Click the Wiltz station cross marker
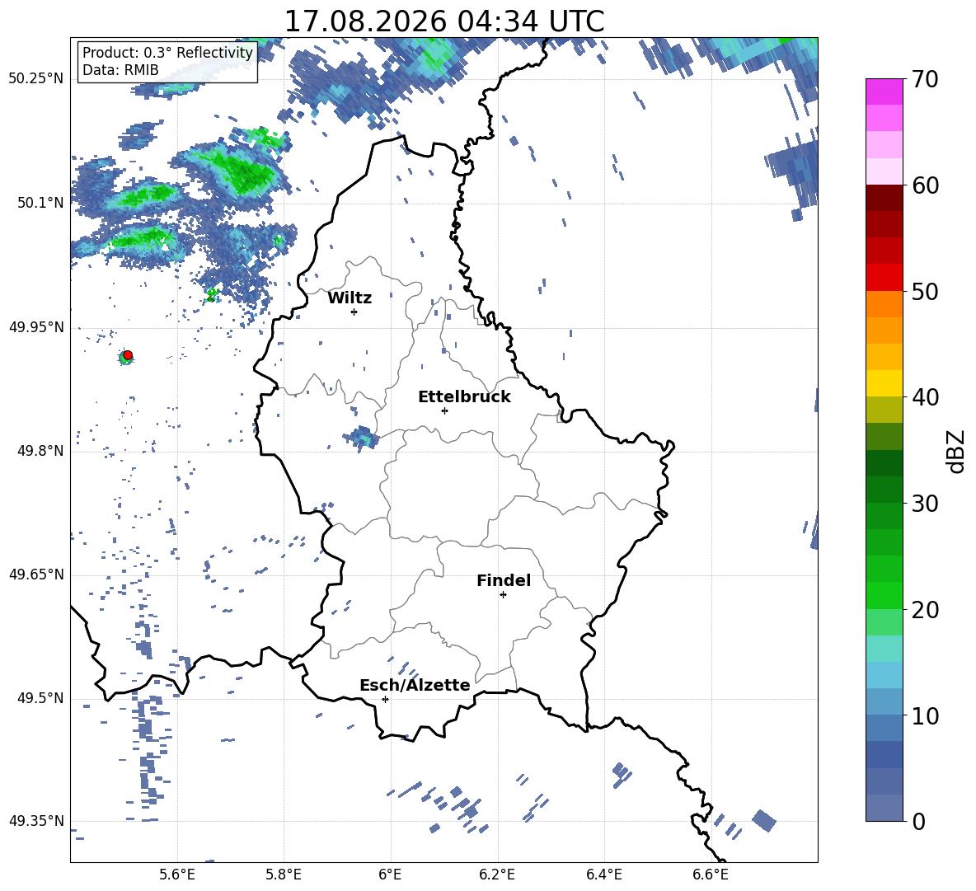The image size is (976, 891). 354,312
